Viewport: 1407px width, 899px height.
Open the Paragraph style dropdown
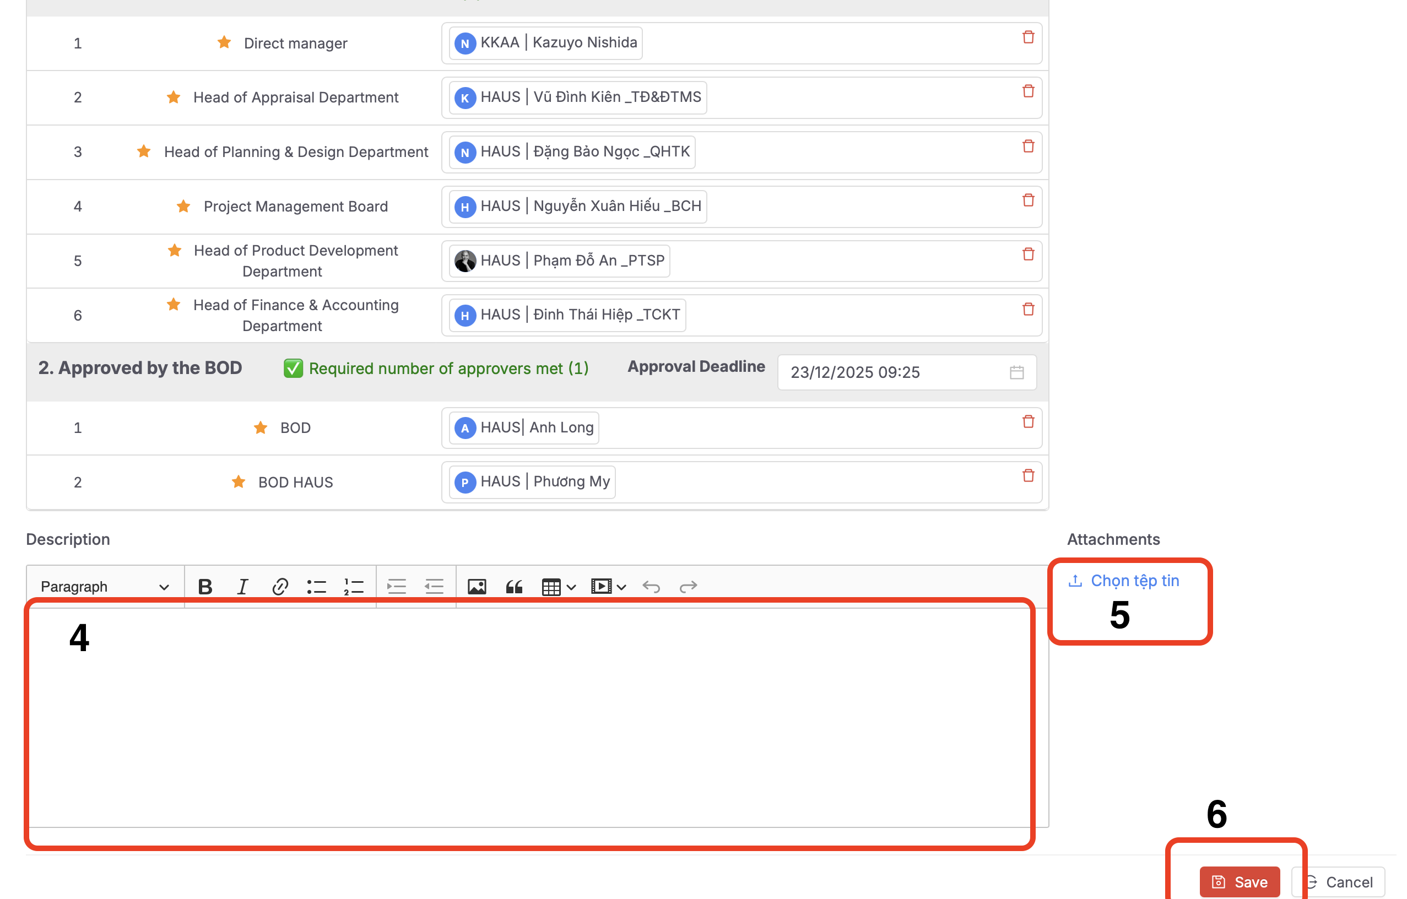[x=105, y=587]
